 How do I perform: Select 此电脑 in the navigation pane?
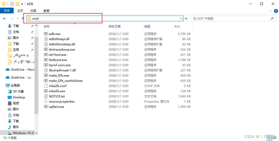[13, 85]
